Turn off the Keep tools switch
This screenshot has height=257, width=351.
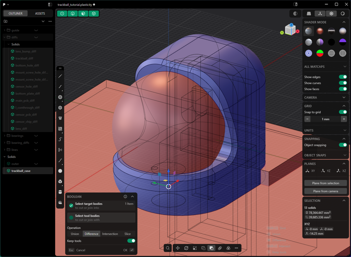(131, 241)
